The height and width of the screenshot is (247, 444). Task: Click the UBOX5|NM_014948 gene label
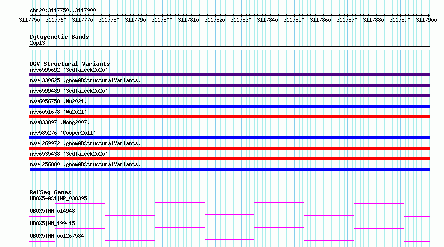coord(52,211)
